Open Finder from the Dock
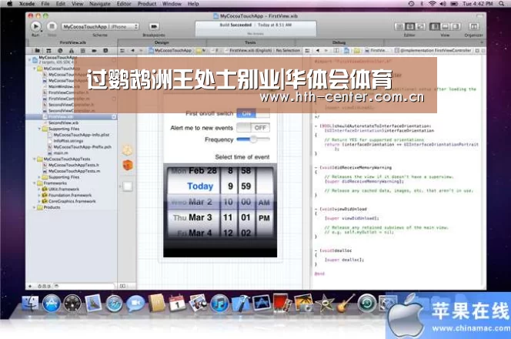Viewport: 511px width, 339px height. click(30, 303)
